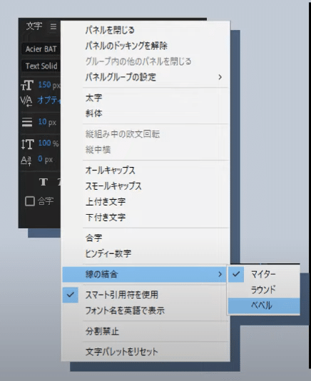This screenshot has width=311, height=381.
Task: Open the Acier BAT font family dropdown
Action: click(x=41, y=49)
